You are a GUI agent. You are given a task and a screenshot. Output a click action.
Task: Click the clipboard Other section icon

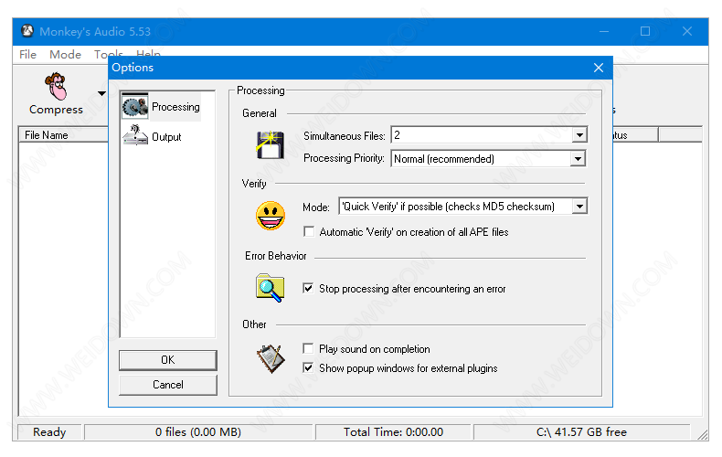pos(271,358)
